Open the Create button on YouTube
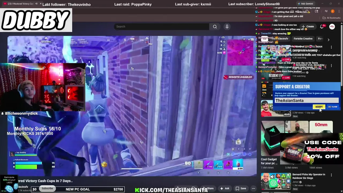This screenshot has width=343, height=193. [308, 27]
